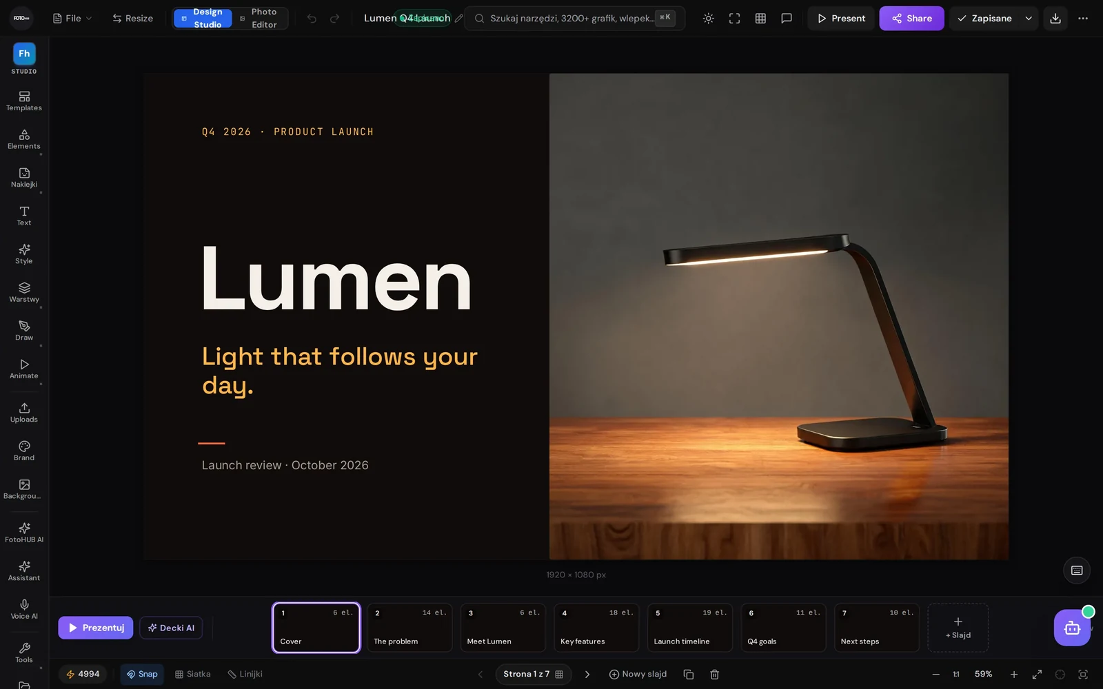
Task: Toggle Linijki rulers display
Action: [x=245, y=674]
